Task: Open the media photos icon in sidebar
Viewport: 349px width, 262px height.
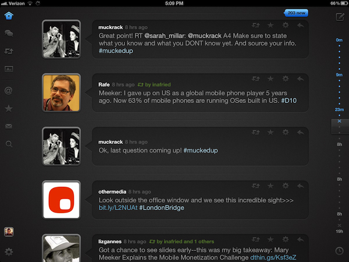Action: point(9,69)
